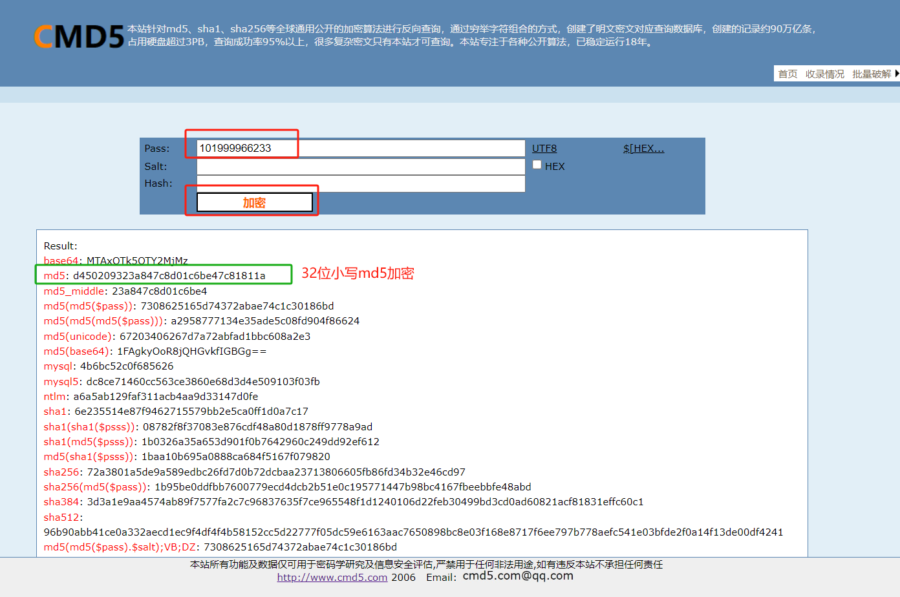
Task: Click the Salt: field label
Action: point(156,166)
